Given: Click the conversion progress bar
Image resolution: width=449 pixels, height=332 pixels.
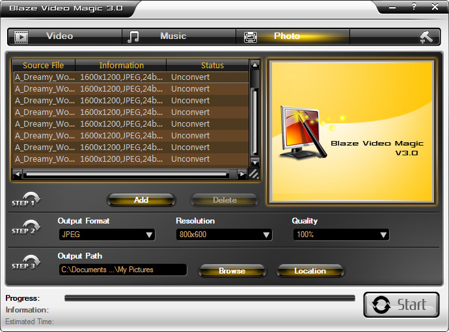Looking at the screenshot, I should pyautogui.click(x=210, y=298).
